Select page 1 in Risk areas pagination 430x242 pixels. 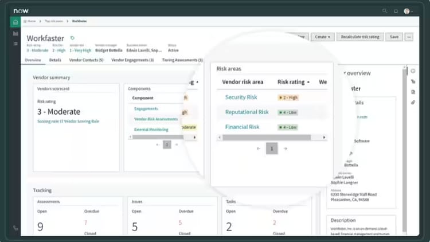tap(272, 149)
